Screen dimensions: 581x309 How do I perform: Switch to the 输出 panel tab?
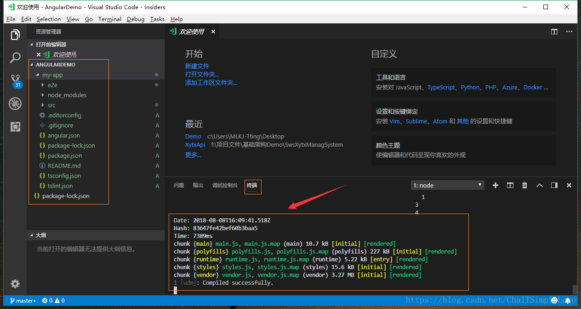pyautogui.click(x=198, y=185)
